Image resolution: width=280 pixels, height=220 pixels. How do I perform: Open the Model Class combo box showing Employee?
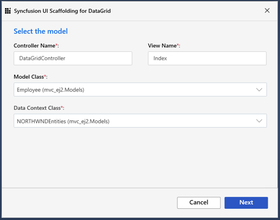[140, 89]
